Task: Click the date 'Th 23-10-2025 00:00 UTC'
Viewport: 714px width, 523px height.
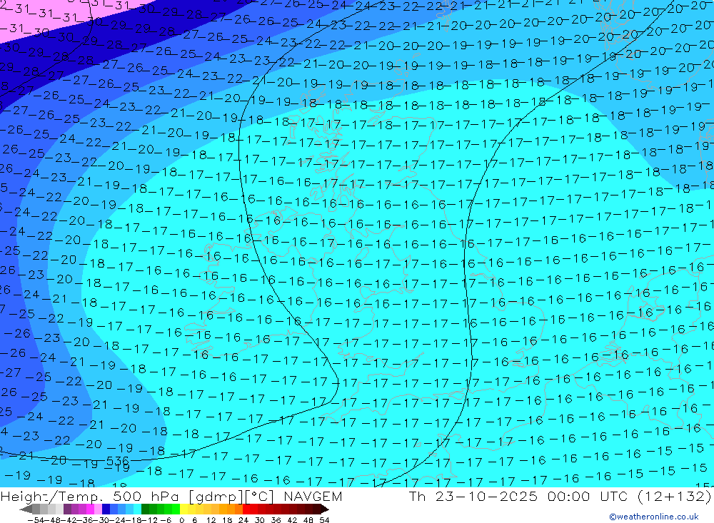Action: pos(518,496)
